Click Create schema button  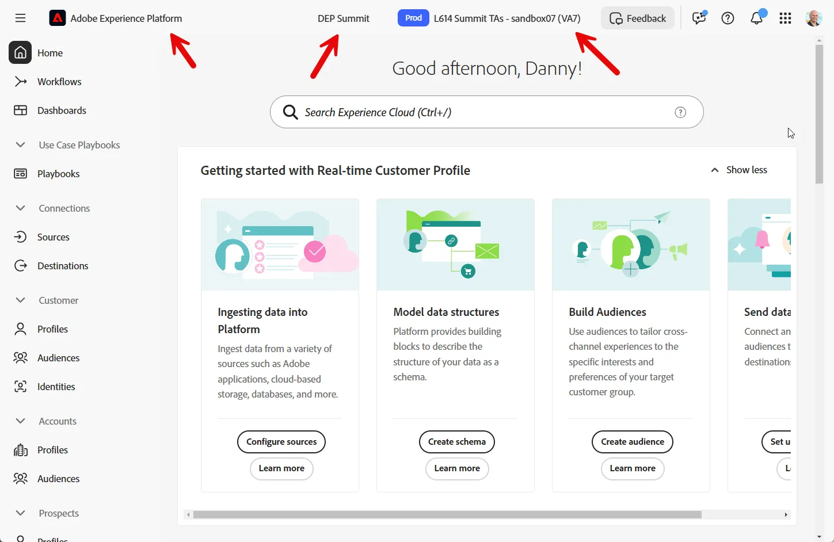pos(457,442)
